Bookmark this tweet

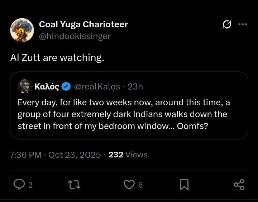coord(184,185)
